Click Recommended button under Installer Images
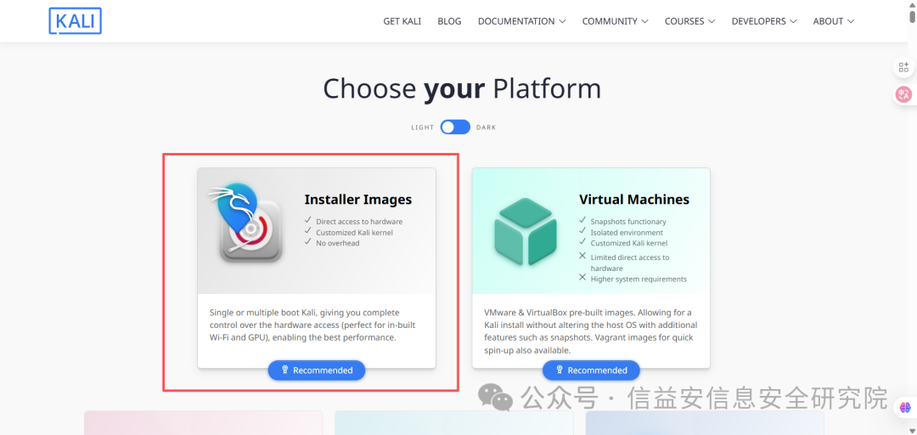917x435 pixels. click(317, 370)
